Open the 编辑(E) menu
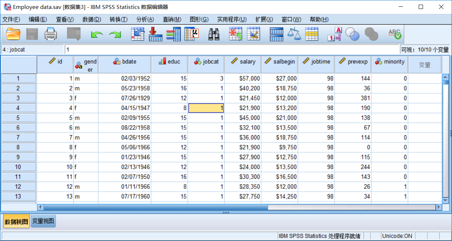Image resolution: width=452 pixels, height=241 pixels. 38,19
